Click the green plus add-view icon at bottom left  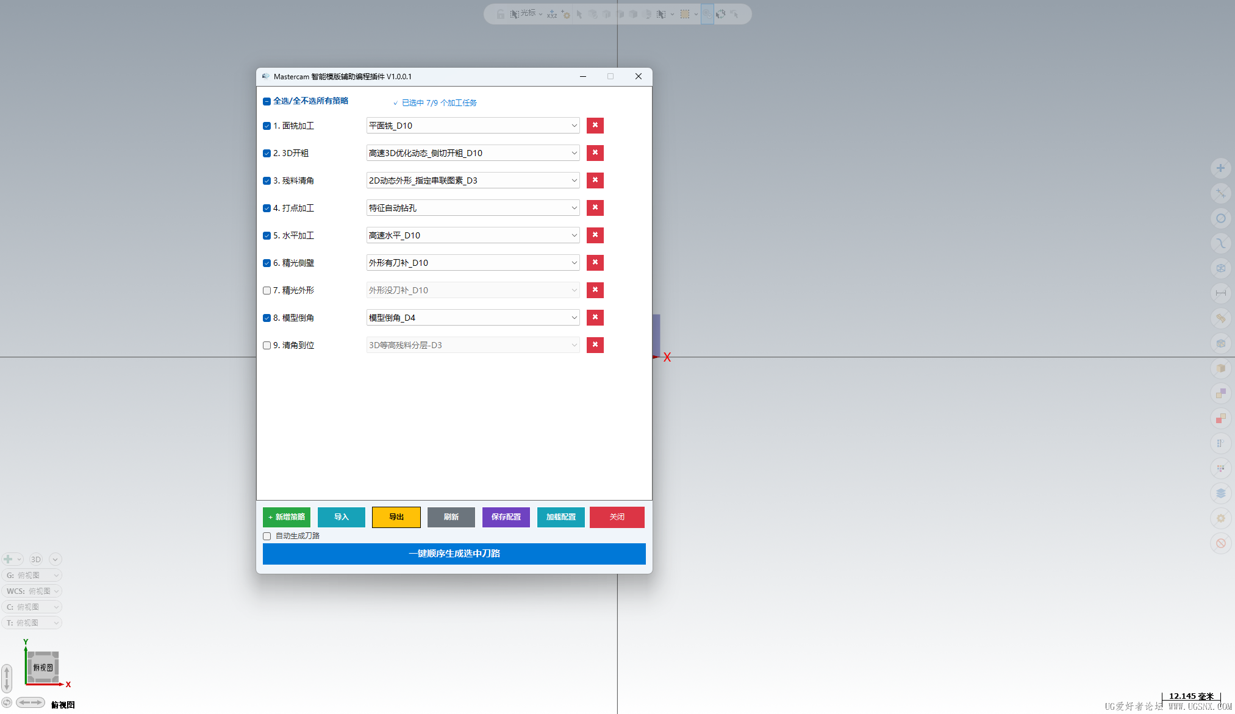tap(8, 559)
